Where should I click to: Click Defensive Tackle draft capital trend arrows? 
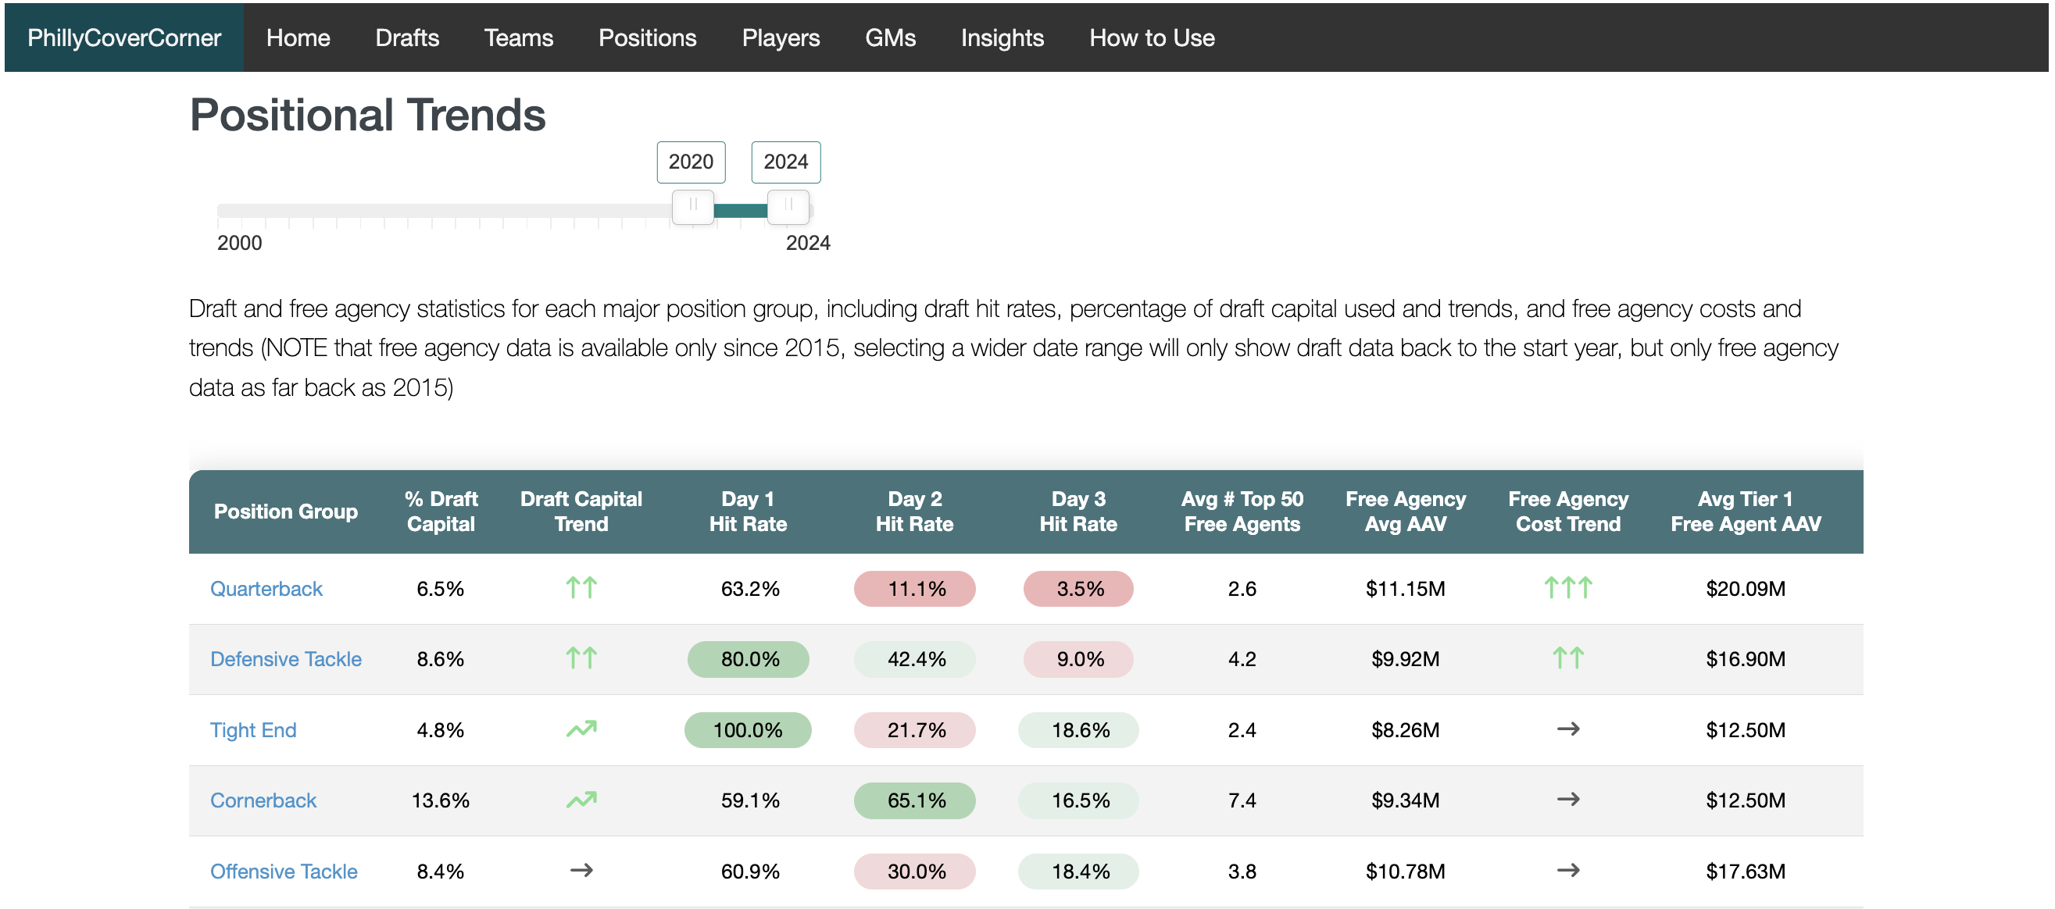581,658
